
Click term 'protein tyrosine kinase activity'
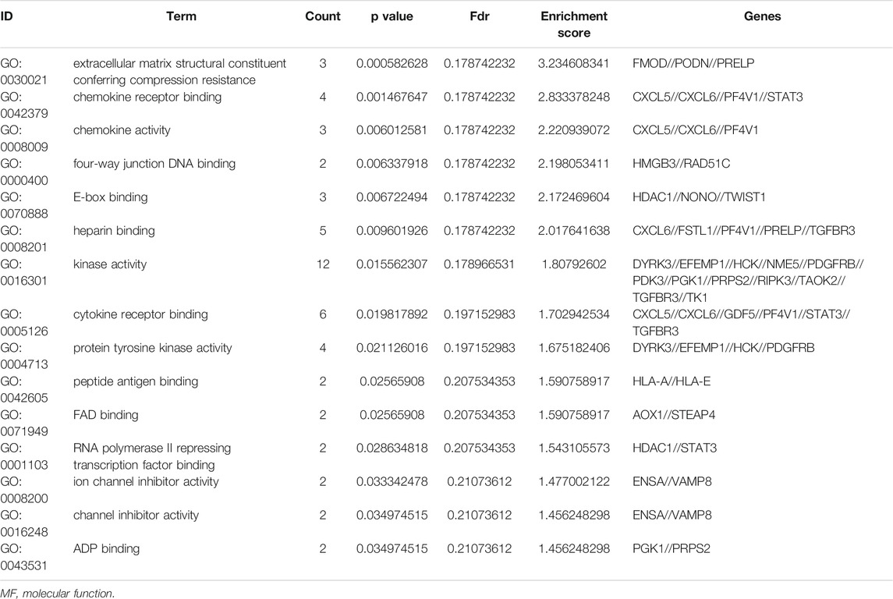coord(152,349)
